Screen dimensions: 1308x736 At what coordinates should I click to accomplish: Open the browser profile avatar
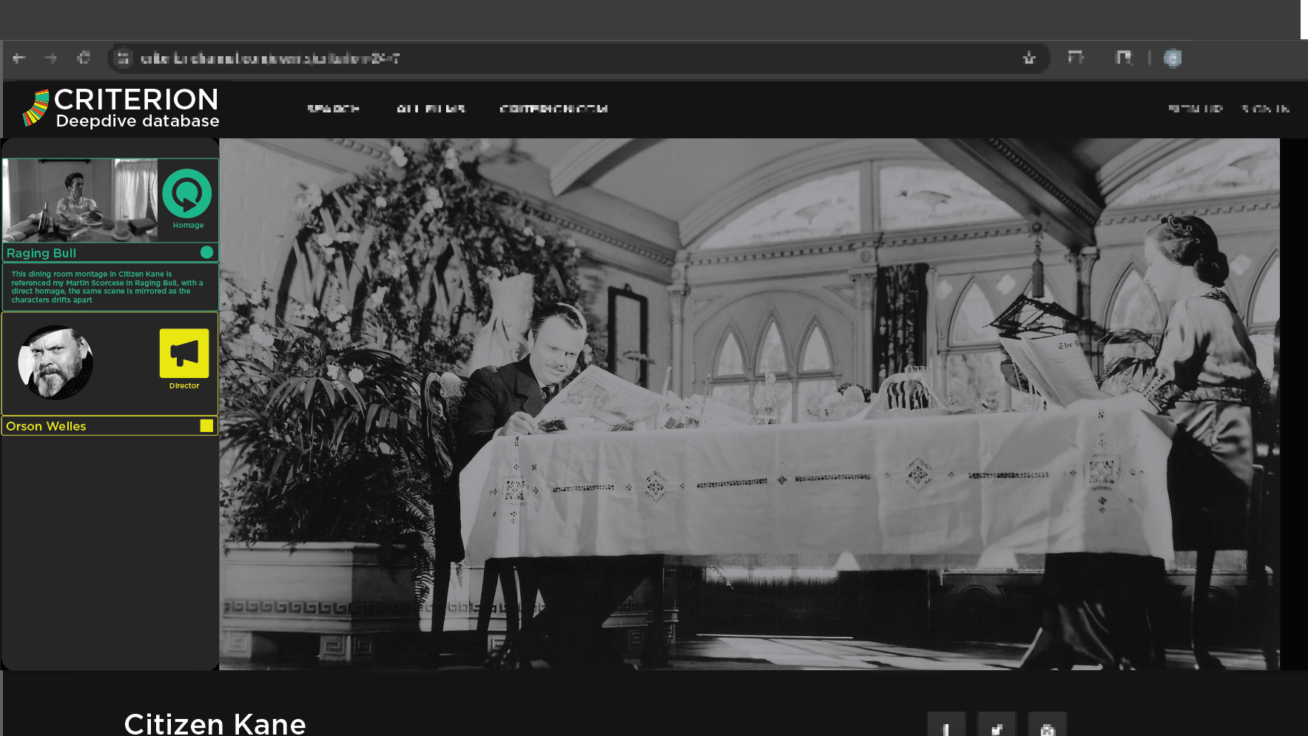point(1173,58)
